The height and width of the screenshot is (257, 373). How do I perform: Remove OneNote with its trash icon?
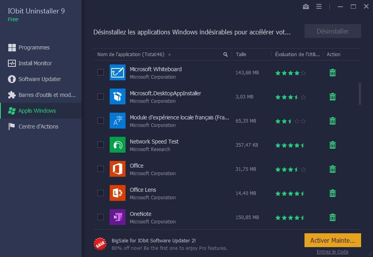333,217
